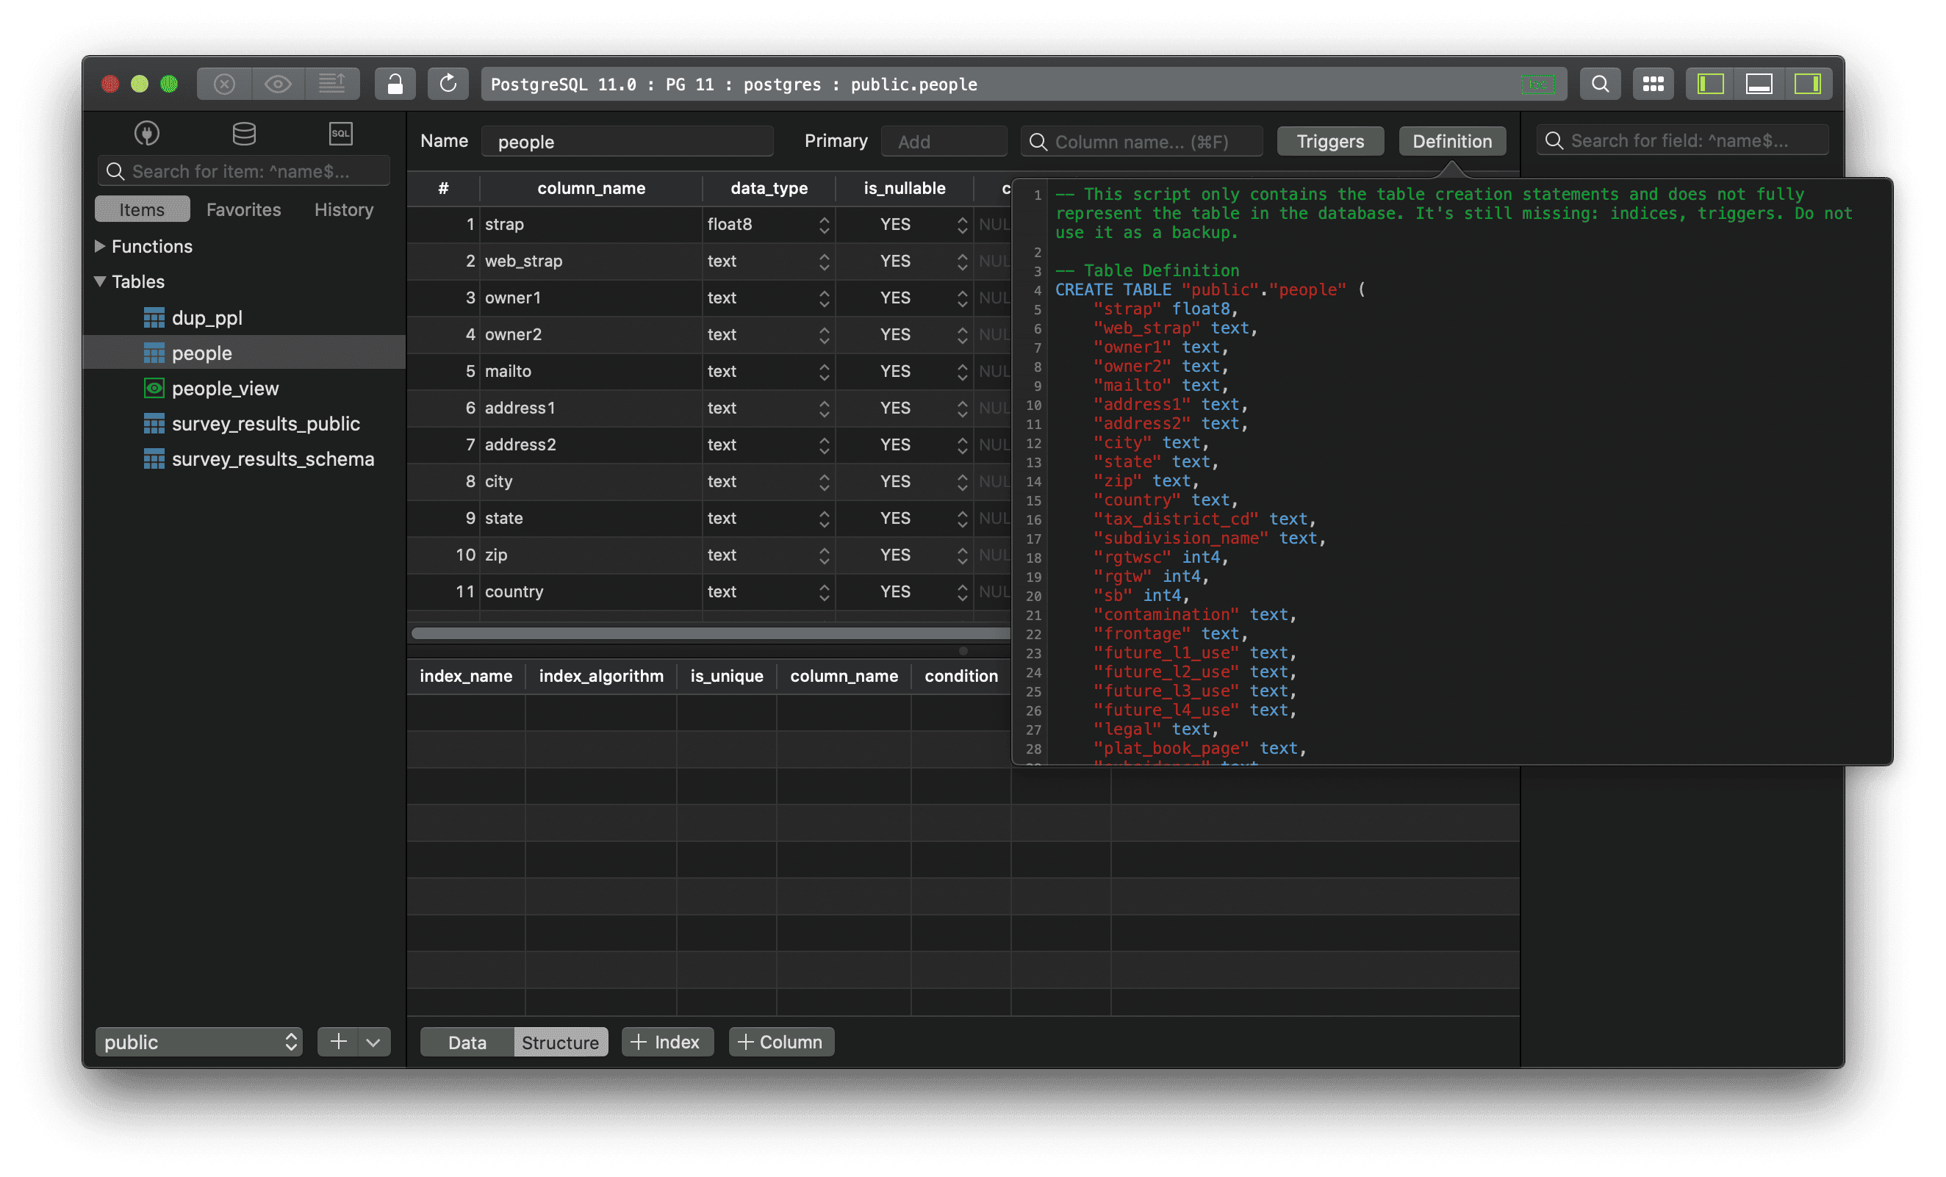Open the grid connections icon
Image resolution: width=1946 pixels, height=1177 pixels.
point(1653,84)
